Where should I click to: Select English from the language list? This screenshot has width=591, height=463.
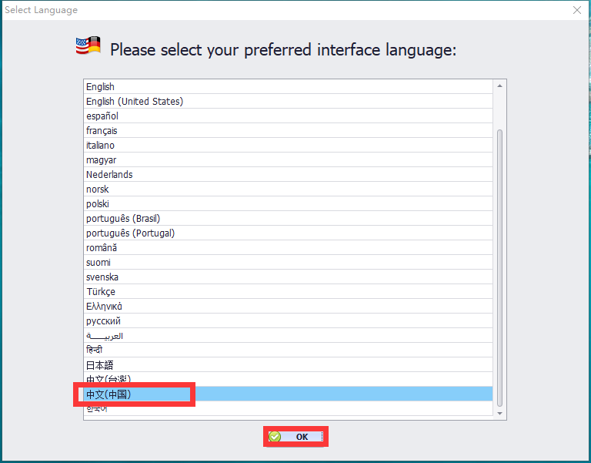288,86
